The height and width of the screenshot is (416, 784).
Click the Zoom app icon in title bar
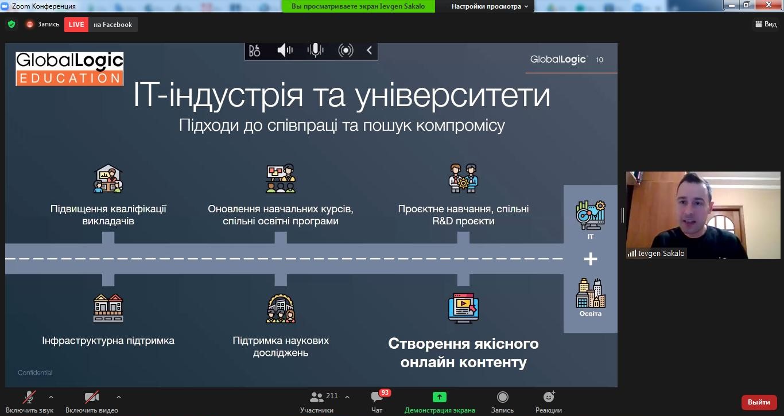coord(5,6)
